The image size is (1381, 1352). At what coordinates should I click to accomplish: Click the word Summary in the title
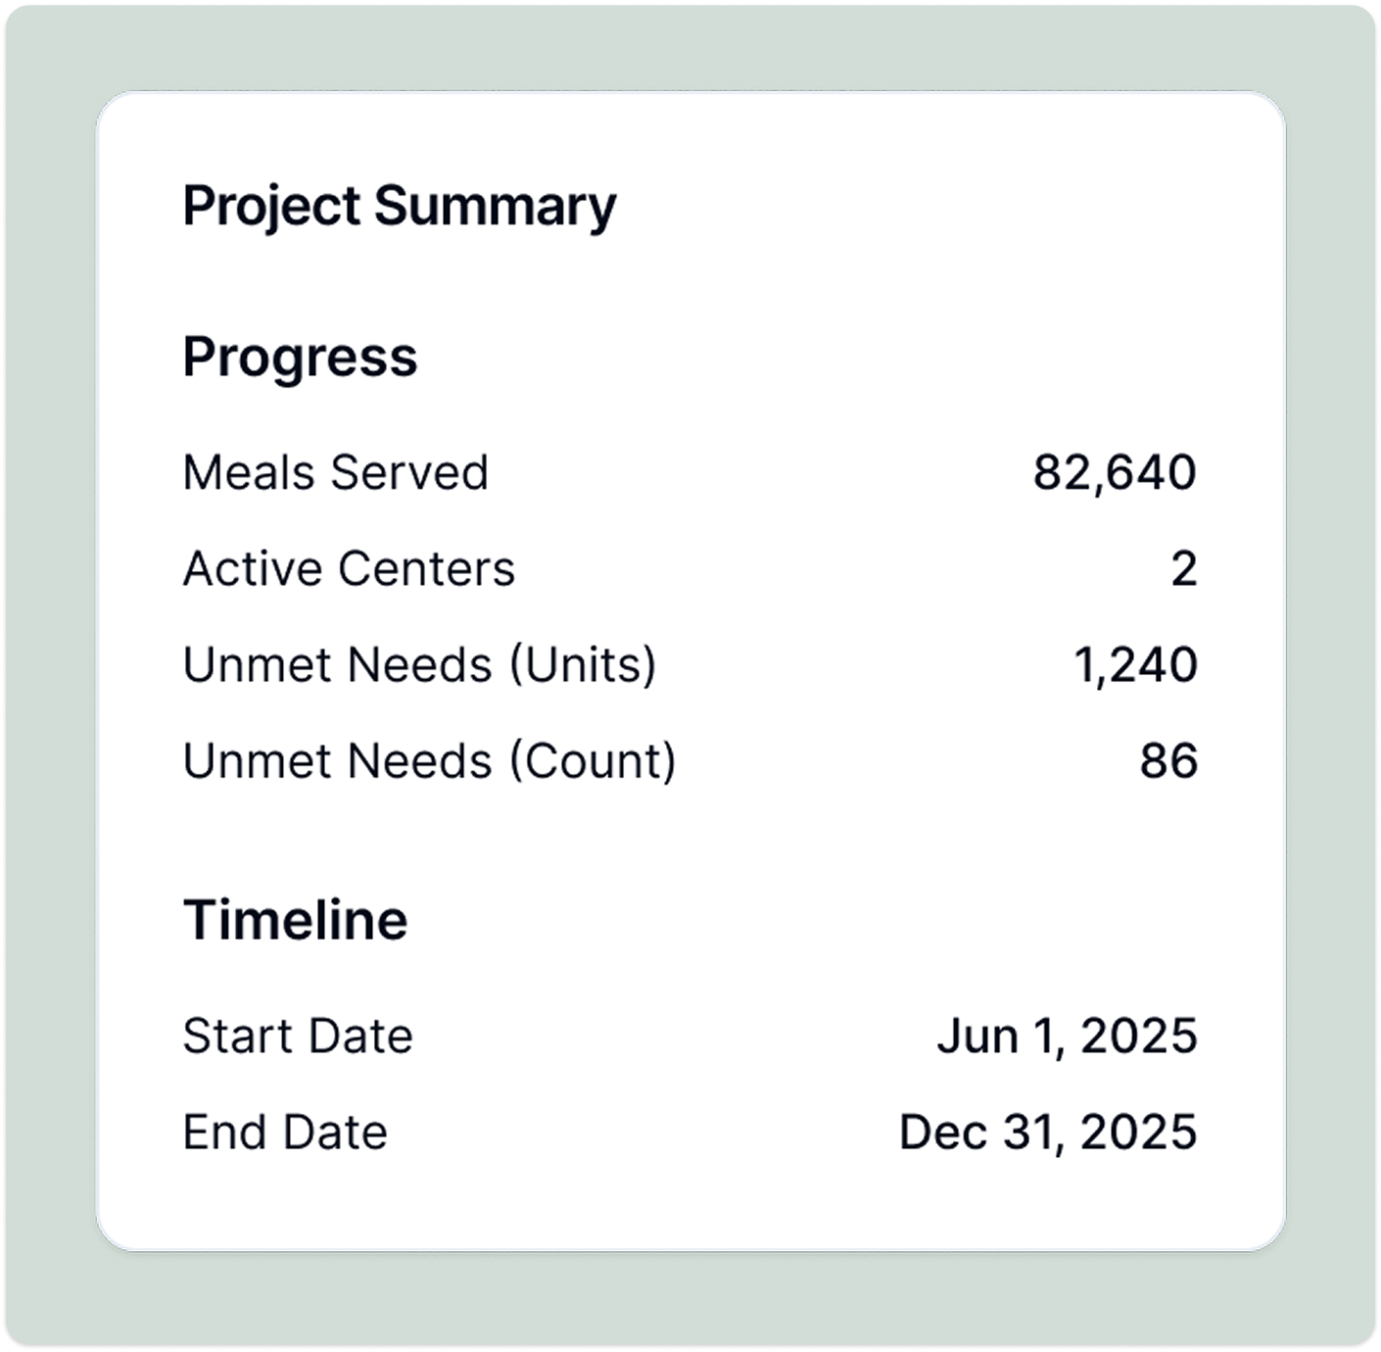[x=496, y=208]
